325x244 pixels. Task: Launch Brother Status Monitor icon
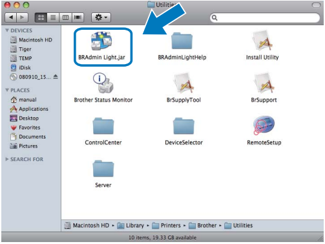103,83
